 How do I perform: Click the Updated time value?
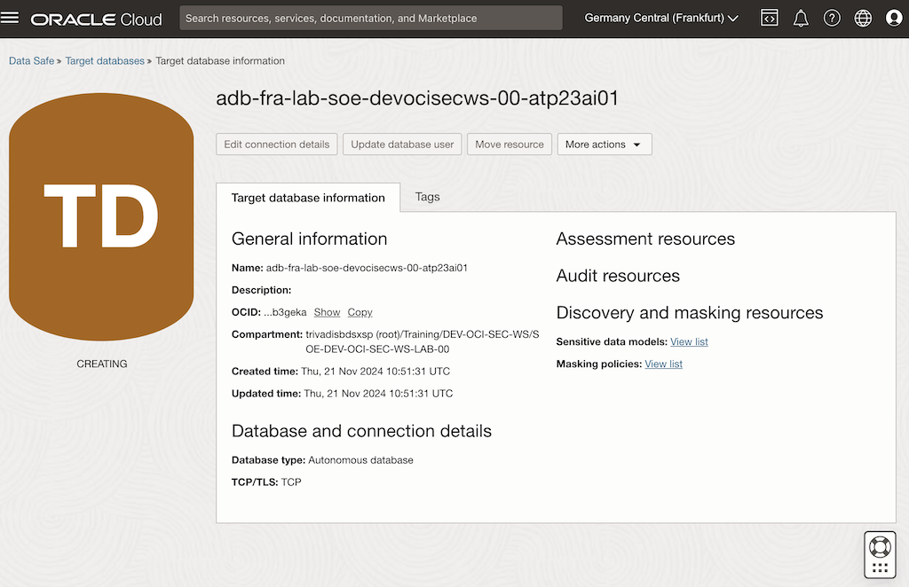tap(378, 393)
